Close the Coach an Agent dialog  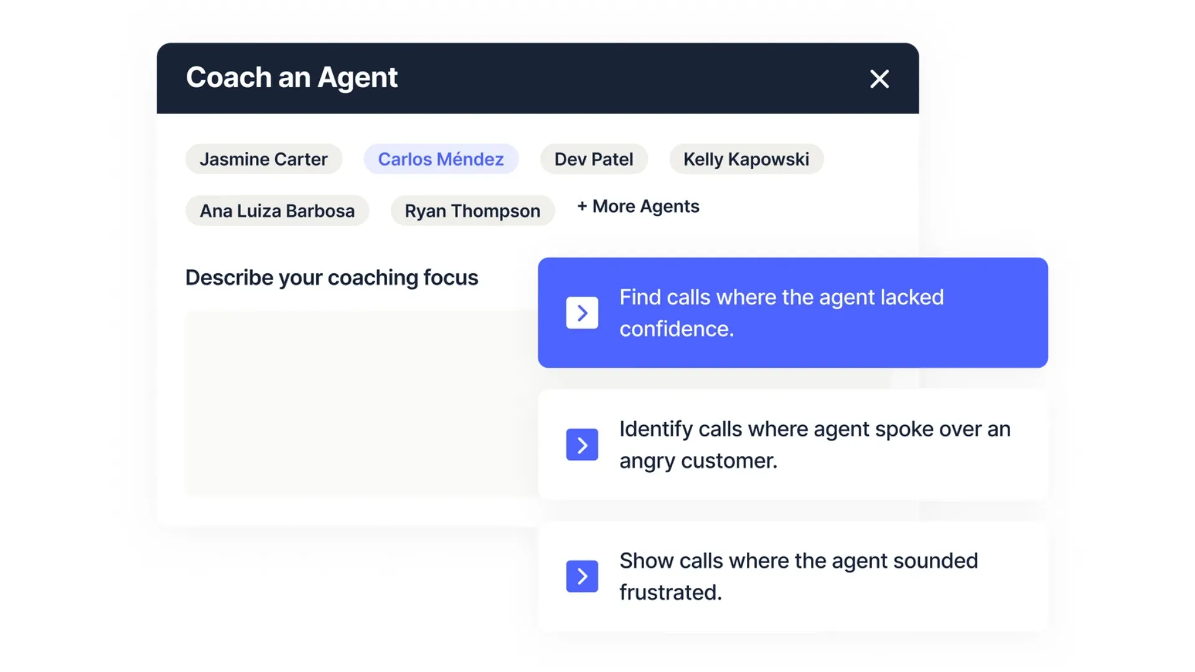tap(879, 79)
